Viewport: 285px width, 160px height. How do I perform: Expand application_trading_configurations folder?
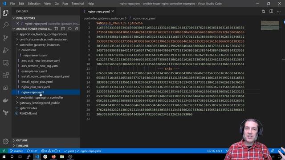43,34
